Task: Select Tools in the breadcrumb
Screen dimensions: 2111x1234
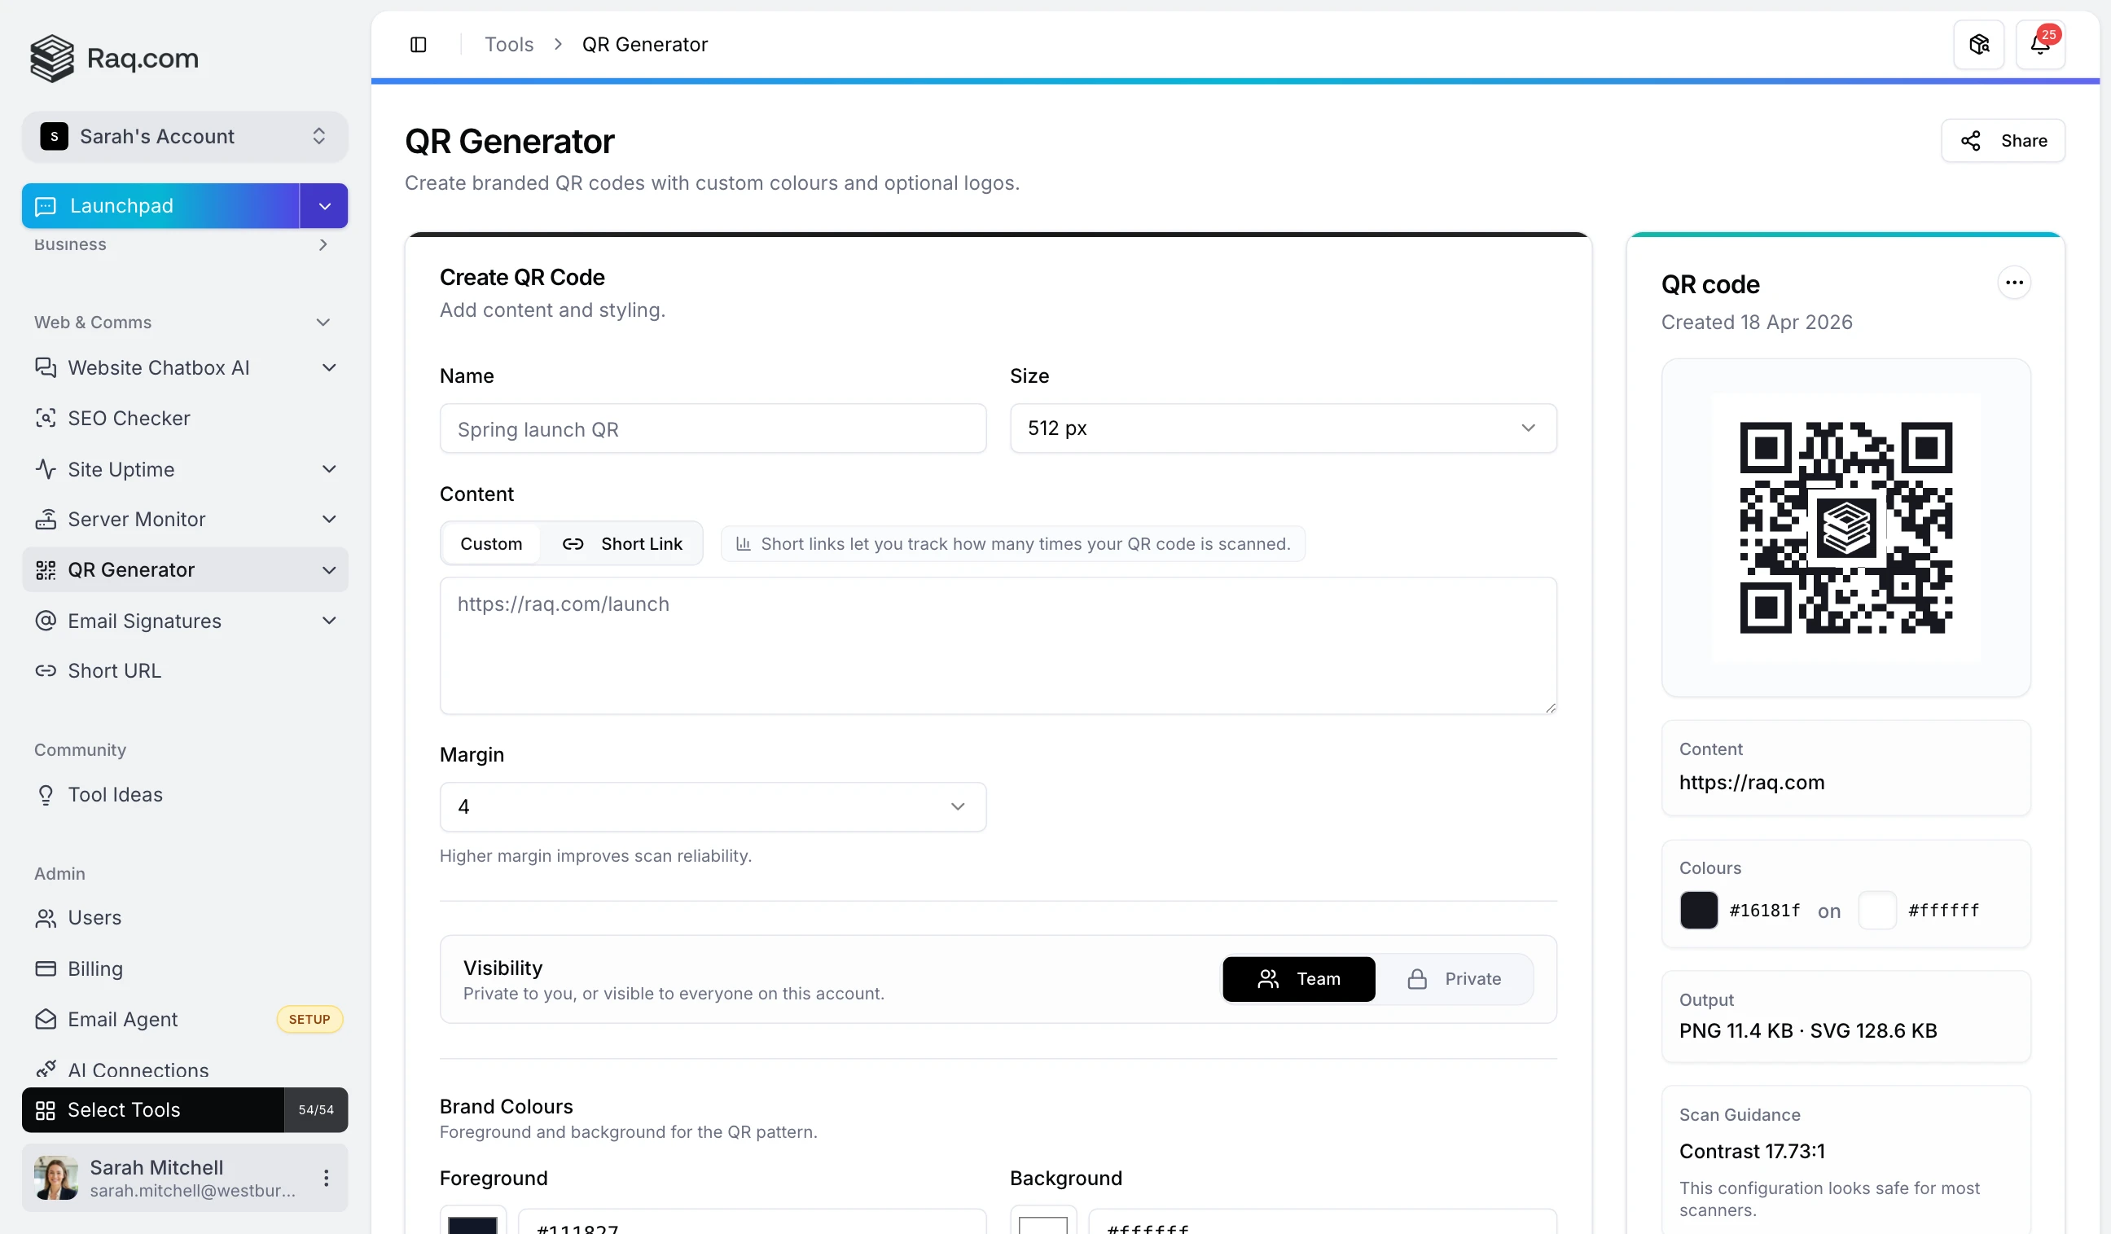Action: point(507,43)
